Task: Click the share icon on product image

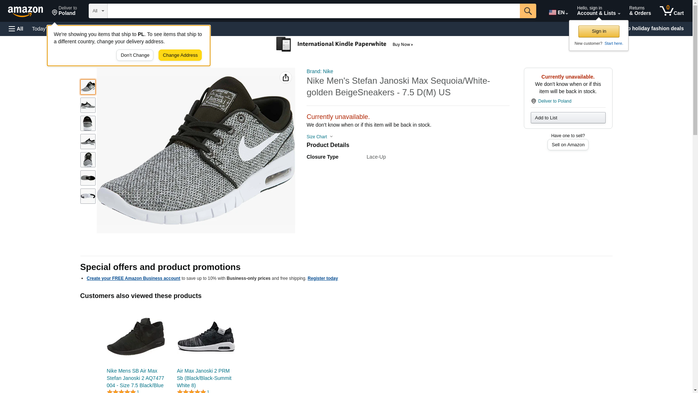Action: 285,78
